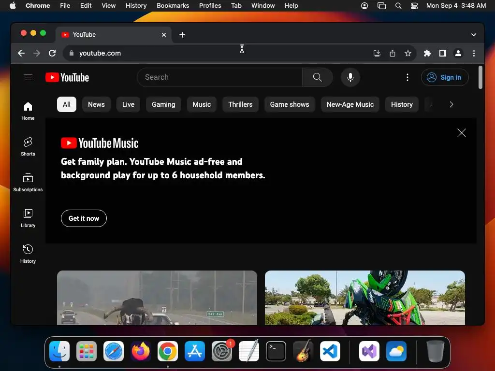Select the Thrillers category chip
This screenshot has width=495, height=371.
click(x=241, y=104)
